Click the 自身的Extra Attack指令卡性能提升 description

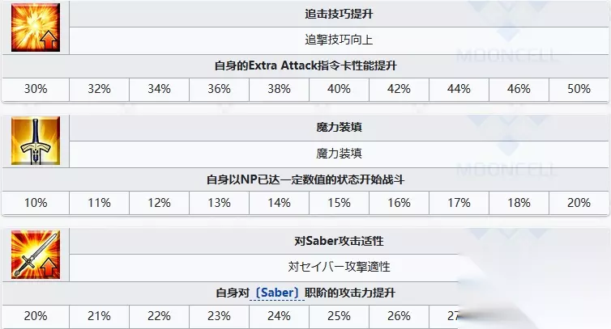click(305, 65)
